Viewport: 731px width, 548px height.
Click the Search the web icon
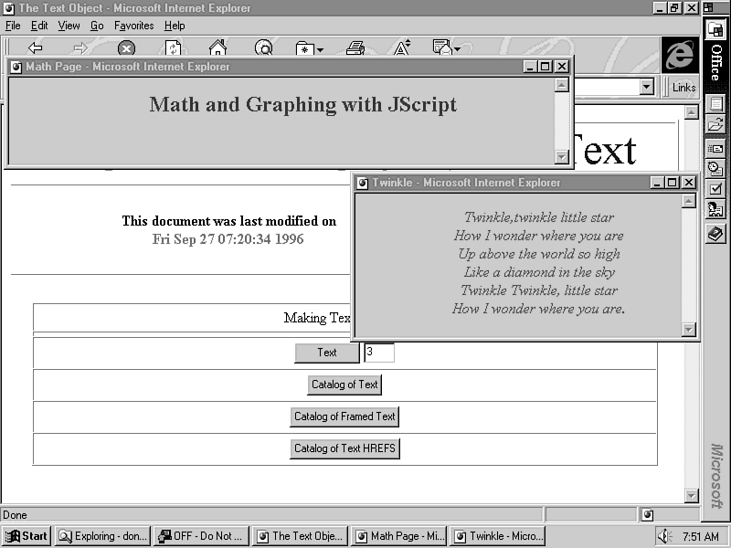[x=263, y=47]
